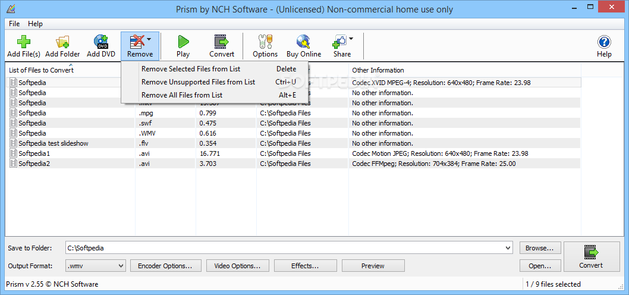Image resolution: width=629 pixels, height=295 pixels.
Task: Click Codec XVID MPEG-4 information text
Action: point(442,83)
